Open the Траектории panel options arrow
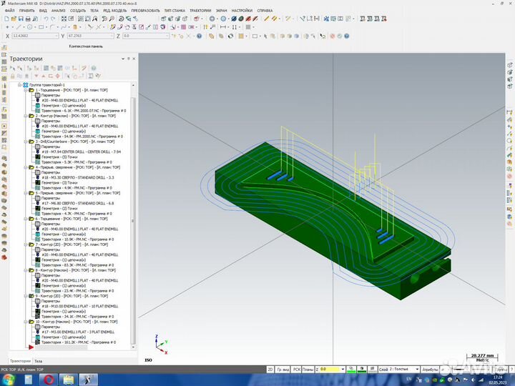Image resolution: width=515 pixels, height=386 pixels. [123, 59]
